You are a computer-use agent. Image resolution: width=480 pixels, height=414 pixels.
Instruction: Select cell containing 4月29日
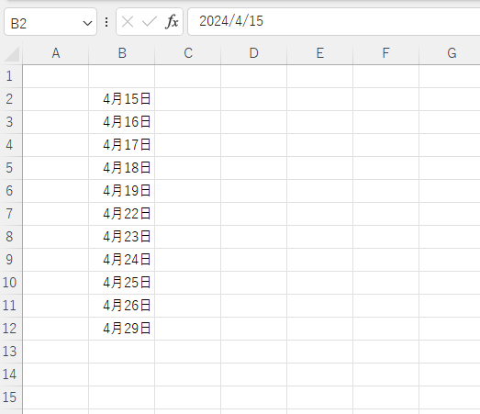122,329
